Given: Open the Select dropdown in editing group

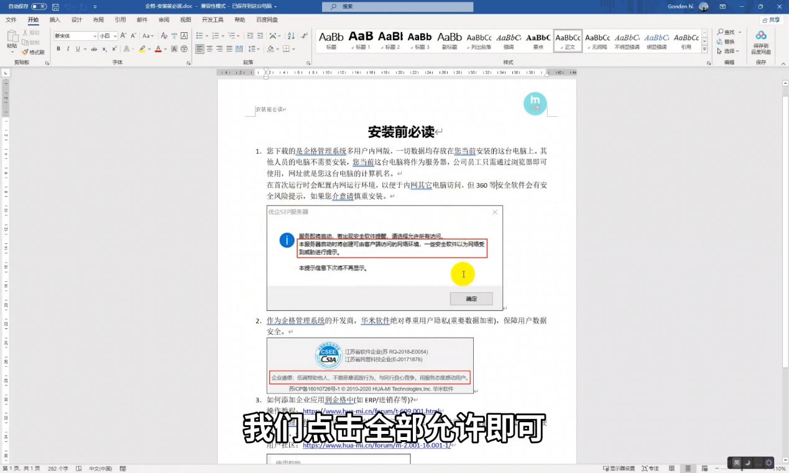Looking at the screenshot, I should click(x=739, y=52).
